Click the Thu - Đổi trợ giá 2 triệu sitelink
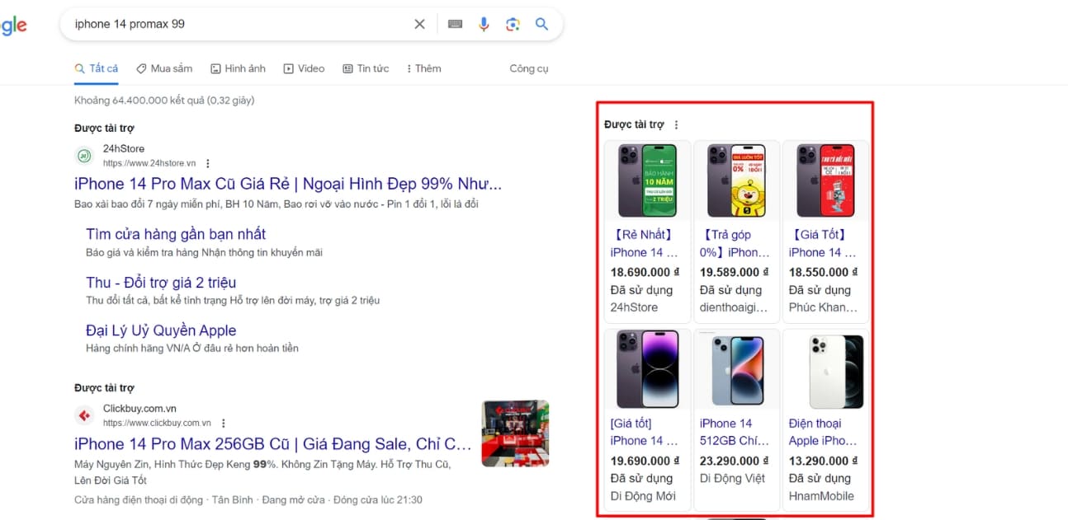Image resolution: width=1068 pixels, height=520 pixels. point(161,283)
